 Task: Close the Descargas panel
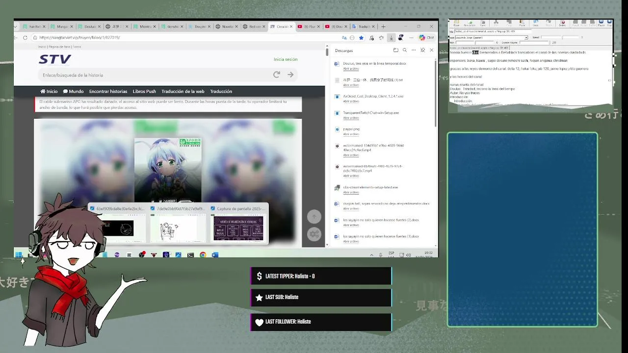click(x=431, y=50)
